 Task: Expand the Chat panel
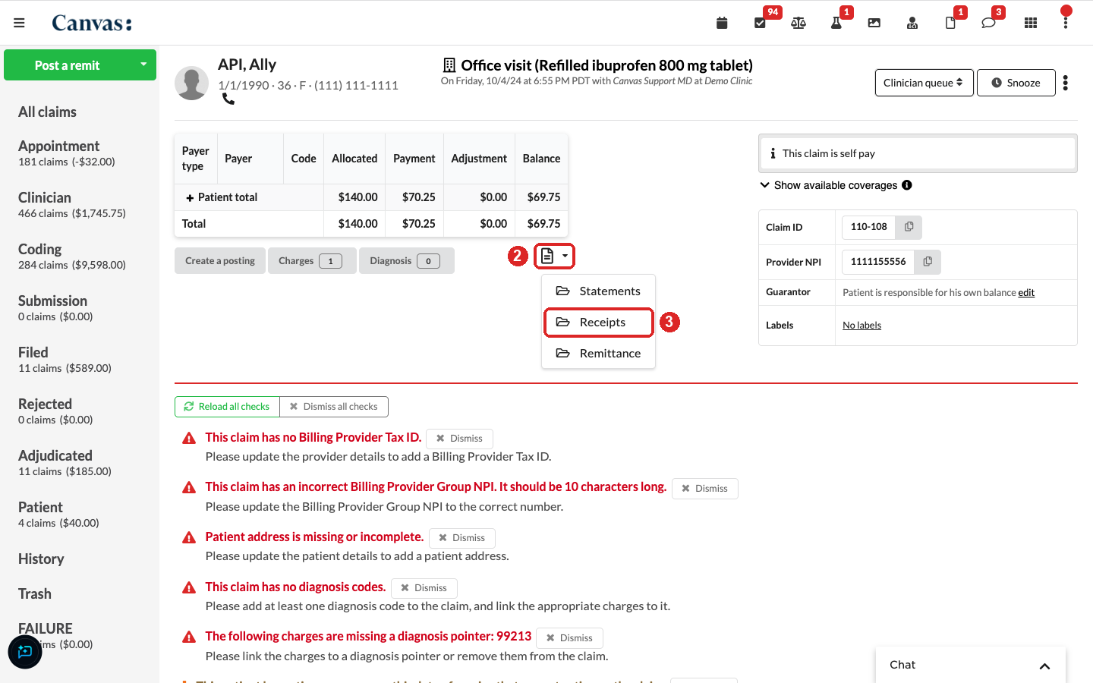970,665
